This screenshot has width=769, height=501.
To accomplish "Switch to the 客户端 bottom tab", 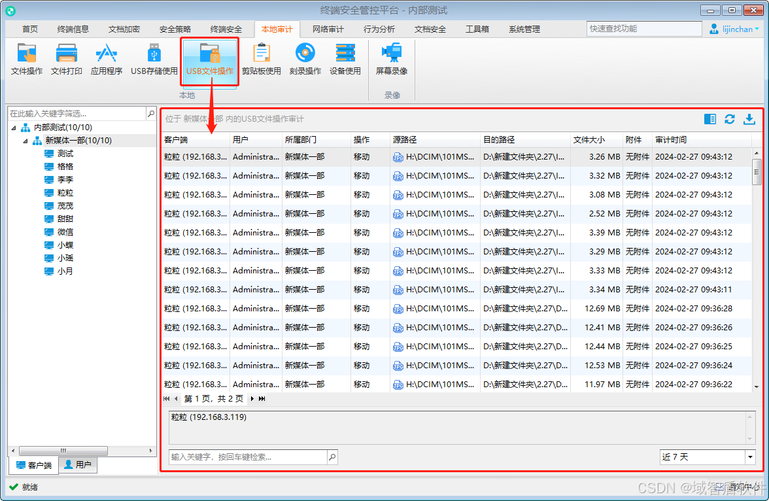I will [34, 465].
